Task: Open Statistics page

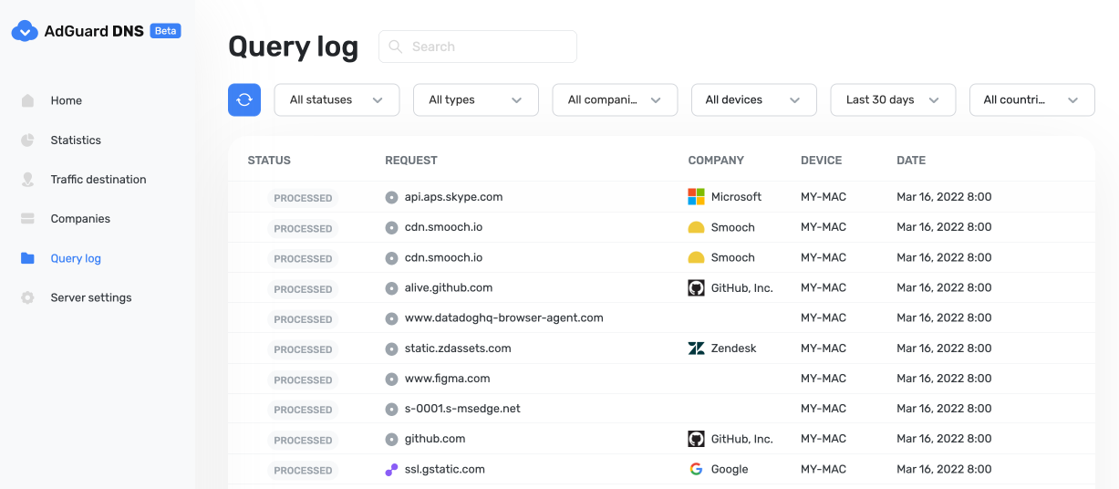Action: click(x=76, y=140)
